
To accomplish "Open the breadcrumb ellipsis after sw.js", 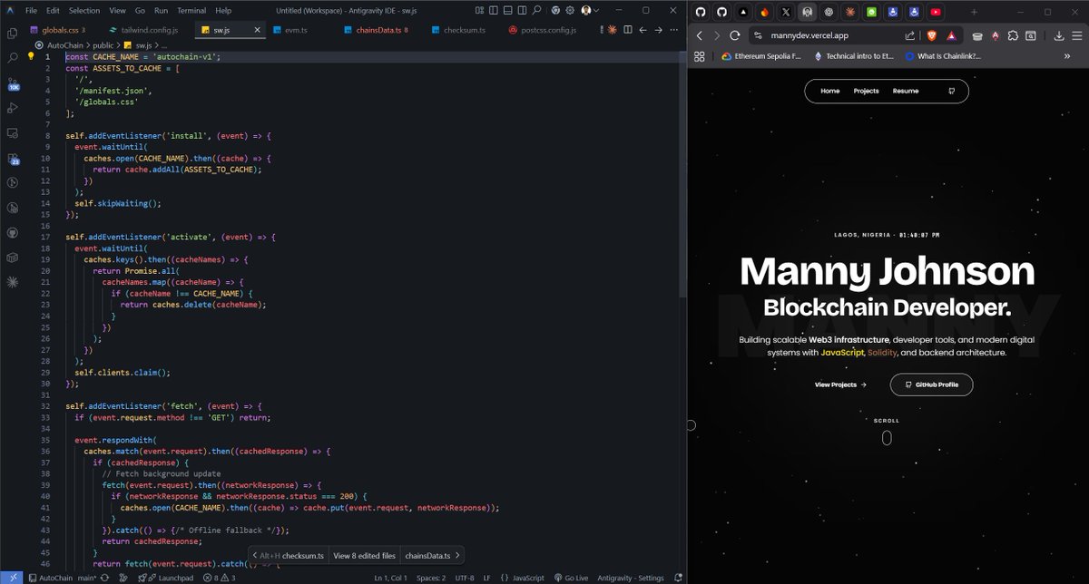I will pyautogui.click(x=164, y=44).
